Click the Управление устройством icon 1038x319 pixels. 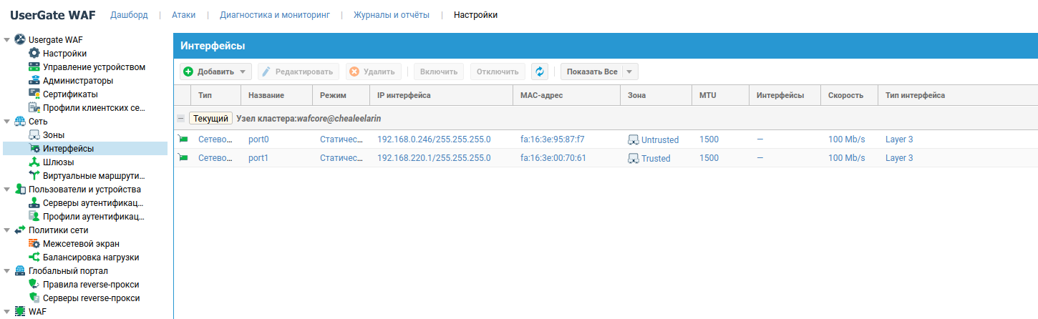34,67
